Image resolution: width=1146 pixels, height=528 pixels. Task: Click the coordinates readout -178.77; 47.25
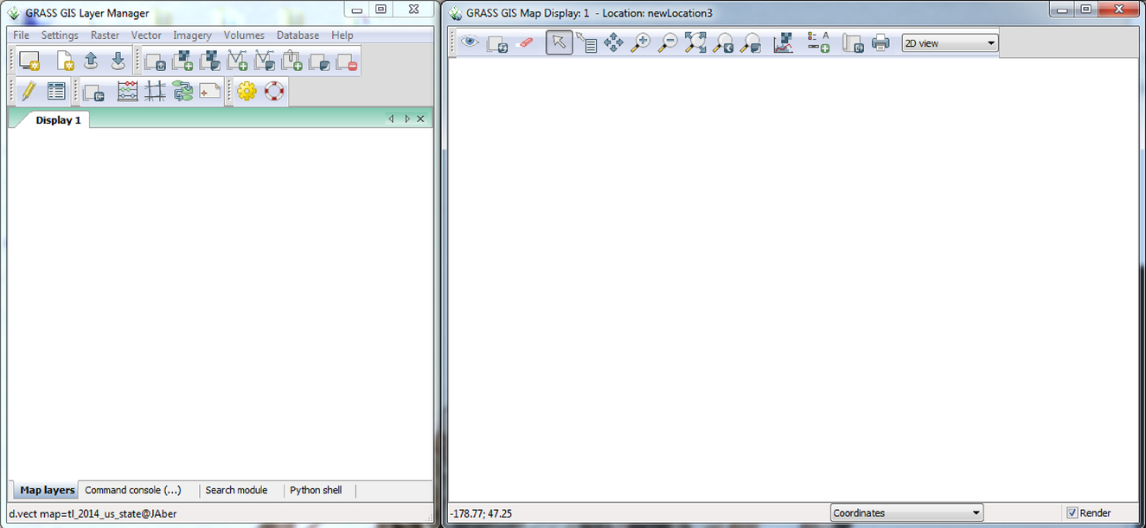[x=481, y=513]
